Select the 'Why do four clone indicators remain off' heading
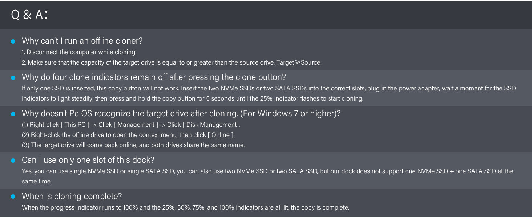This screenshot has height=218, width=532. pos(154,77)
